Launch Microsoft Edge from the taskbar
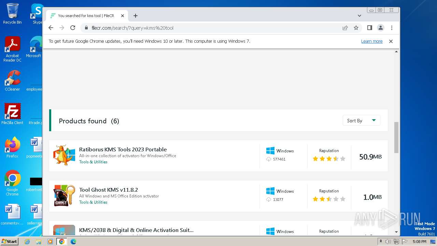Viewport: 437px width, 246px height. tap(73, 242)
